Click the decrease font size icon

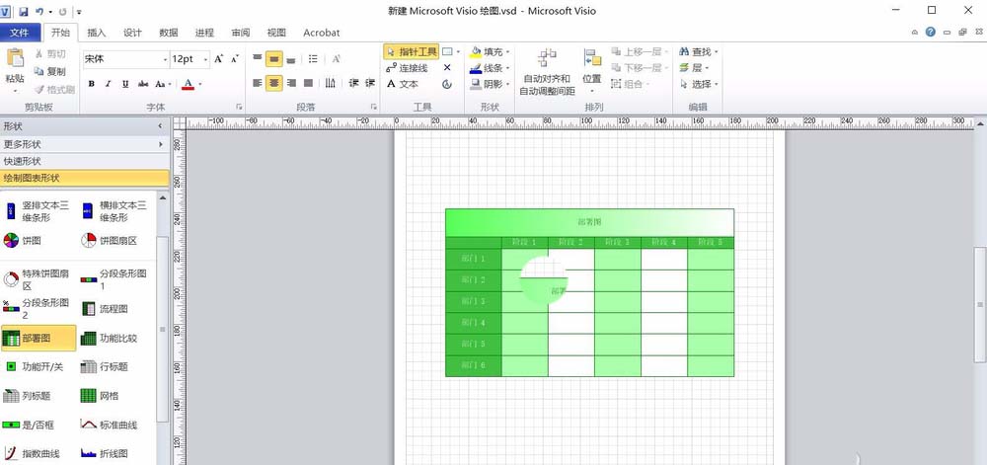coord(234,59)
